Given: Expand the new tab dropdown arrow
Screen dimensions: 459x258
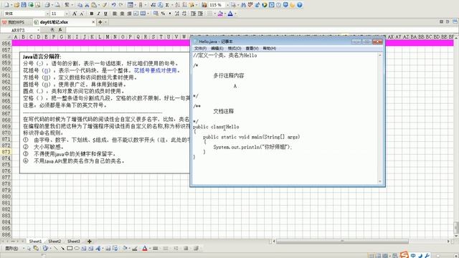Looking at the screenshot, I should tap(105, 22).
